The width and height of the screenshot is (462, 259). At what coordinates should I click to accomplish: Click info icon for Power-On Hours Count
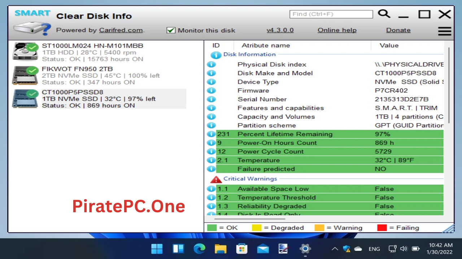211,143
